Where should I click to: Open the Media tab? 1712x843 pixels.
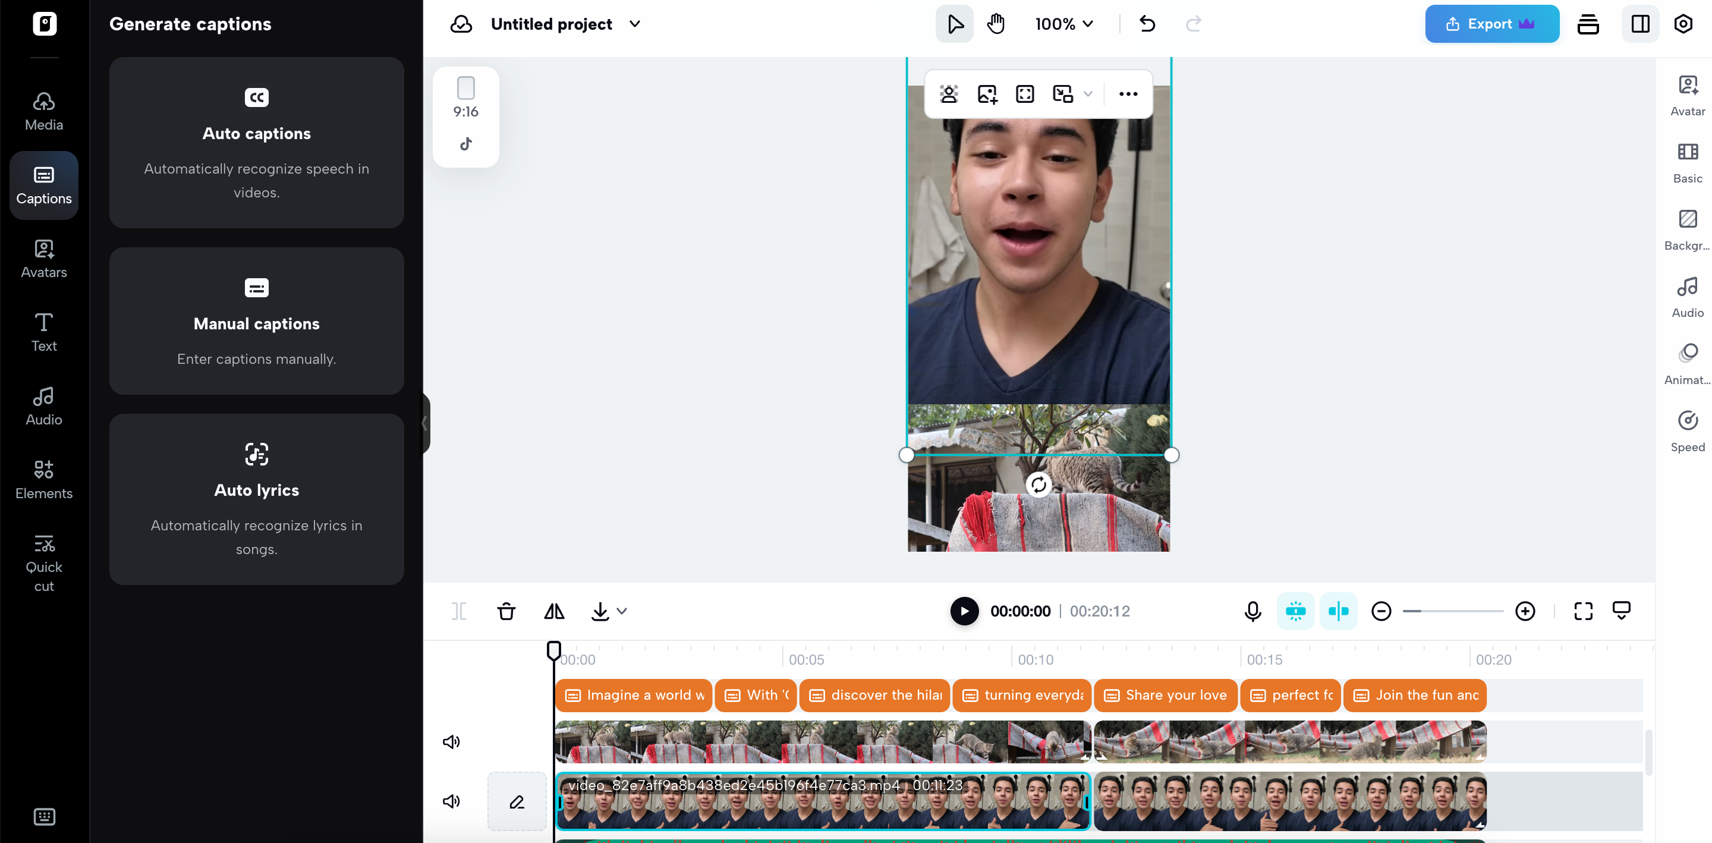pyautogui.click(x=44, y=111)
